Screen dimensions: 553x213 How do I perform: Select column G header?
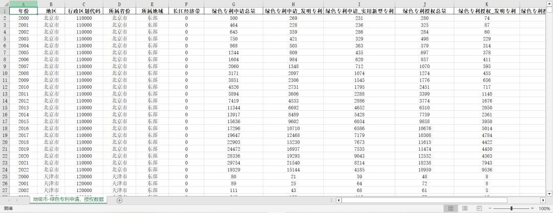233,4
